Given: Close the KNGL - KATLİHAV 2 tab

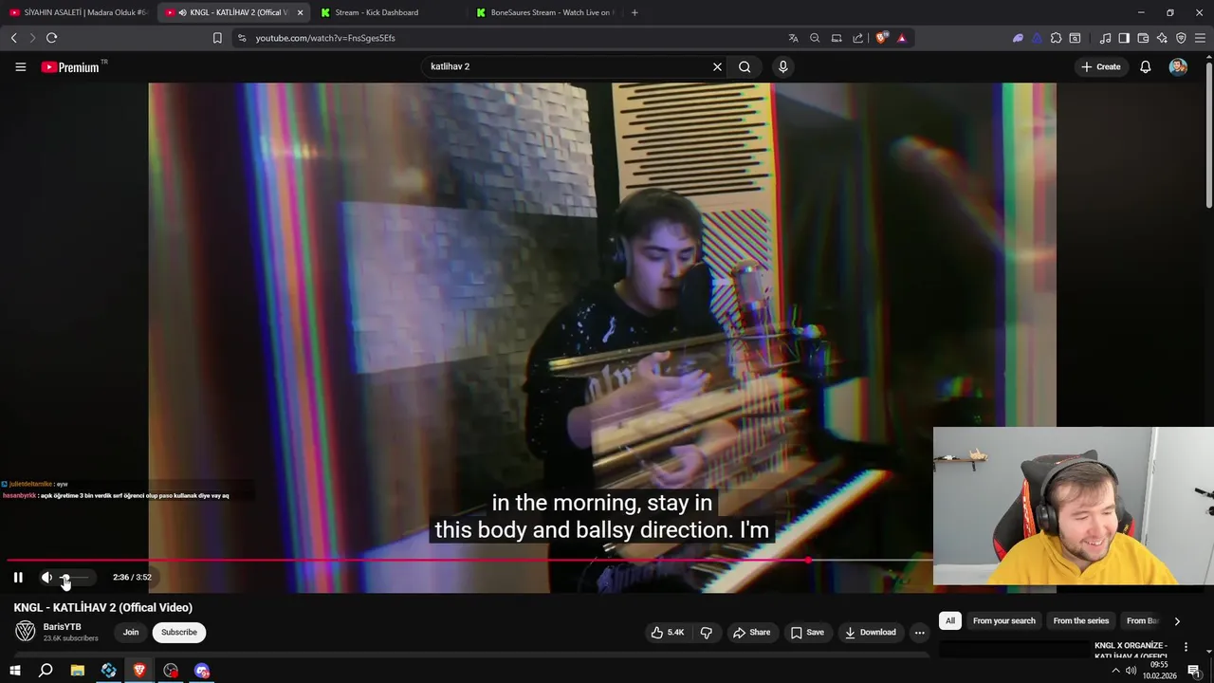Looking at the screenshot, I should [x=300, y=12].
